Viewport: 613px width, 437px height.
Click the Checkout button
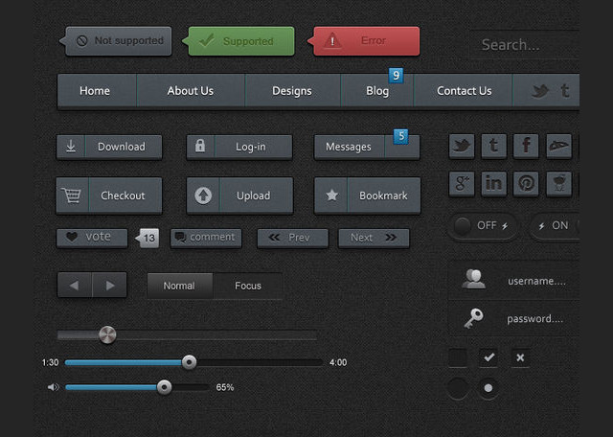tap(109, 195)
